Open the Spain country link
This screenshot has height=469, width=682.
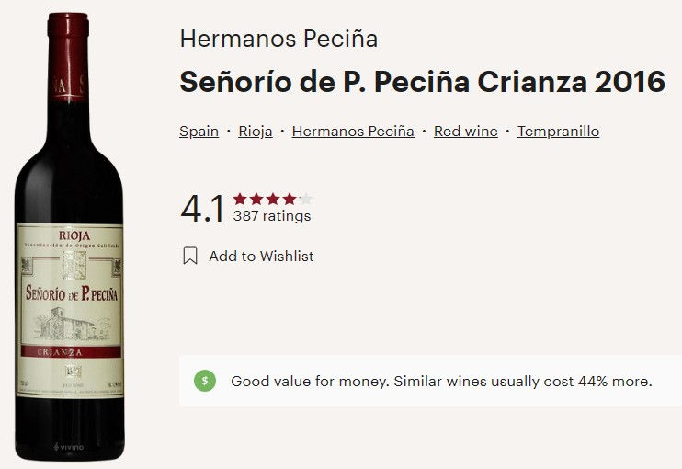(x=199, y=132)
